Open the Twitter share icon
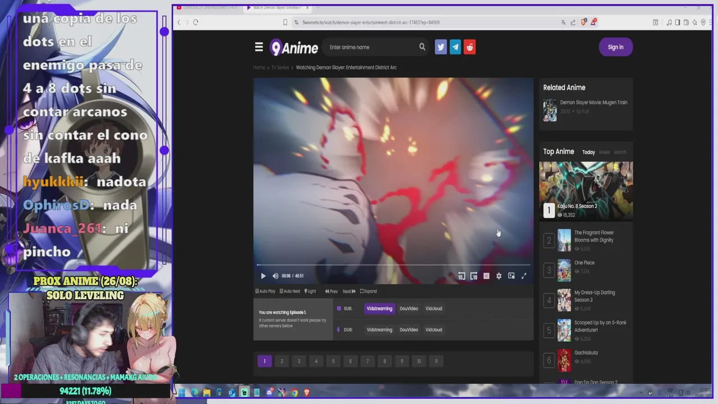Image resolution: width=718 pixels, height=404 pixels. (x=441, y=47)
